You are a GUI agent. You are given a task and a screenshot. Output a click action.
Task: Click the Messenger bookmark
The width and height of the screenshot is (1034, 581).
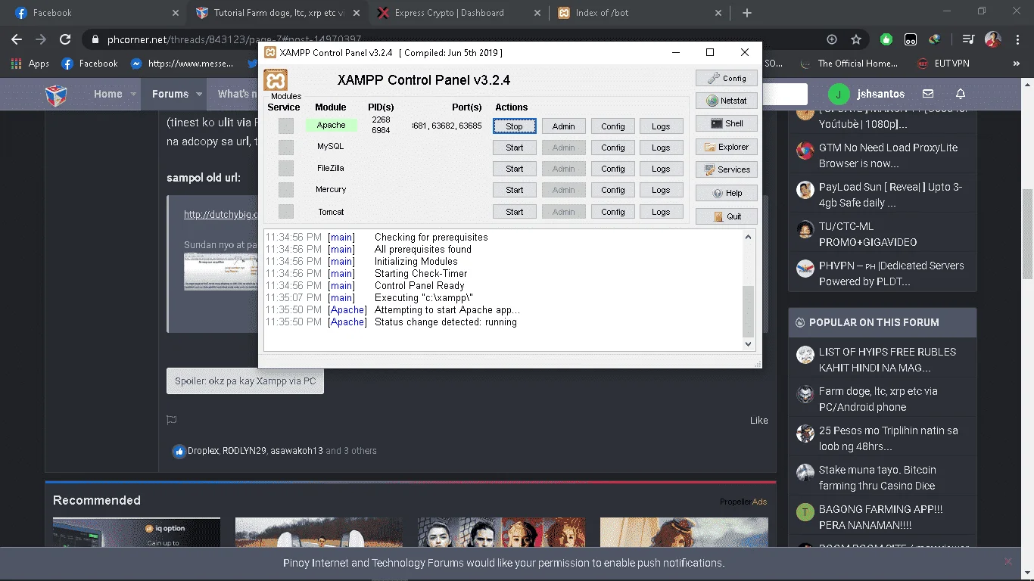pos(182,64)
